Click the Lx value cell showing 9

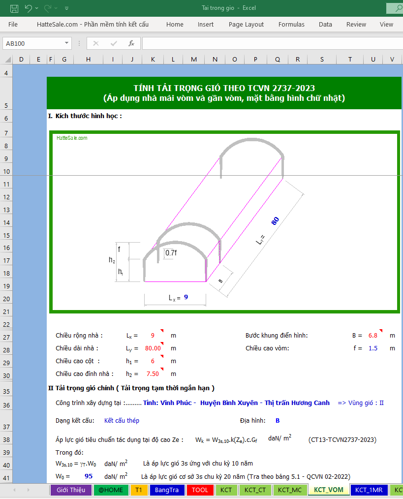pos(153,336)
